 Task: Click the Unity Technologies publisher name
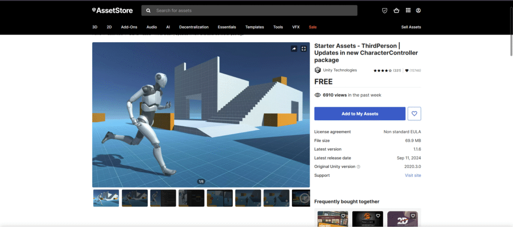(x=340, y=70)
